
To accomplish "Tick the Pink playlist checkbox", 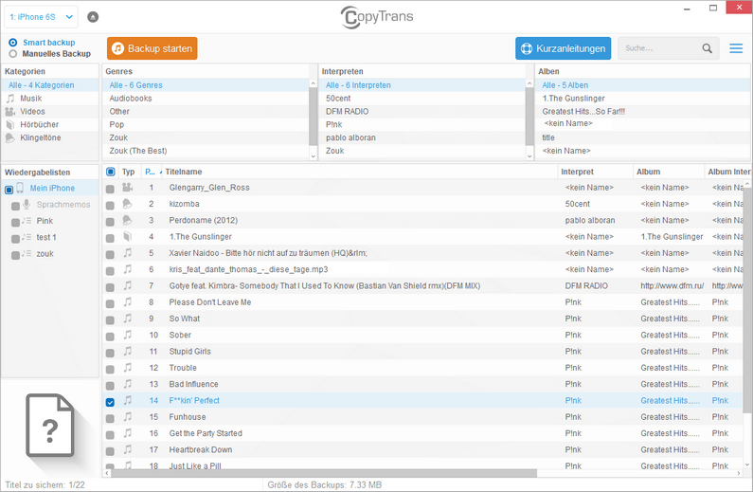I will click(15, 223).
